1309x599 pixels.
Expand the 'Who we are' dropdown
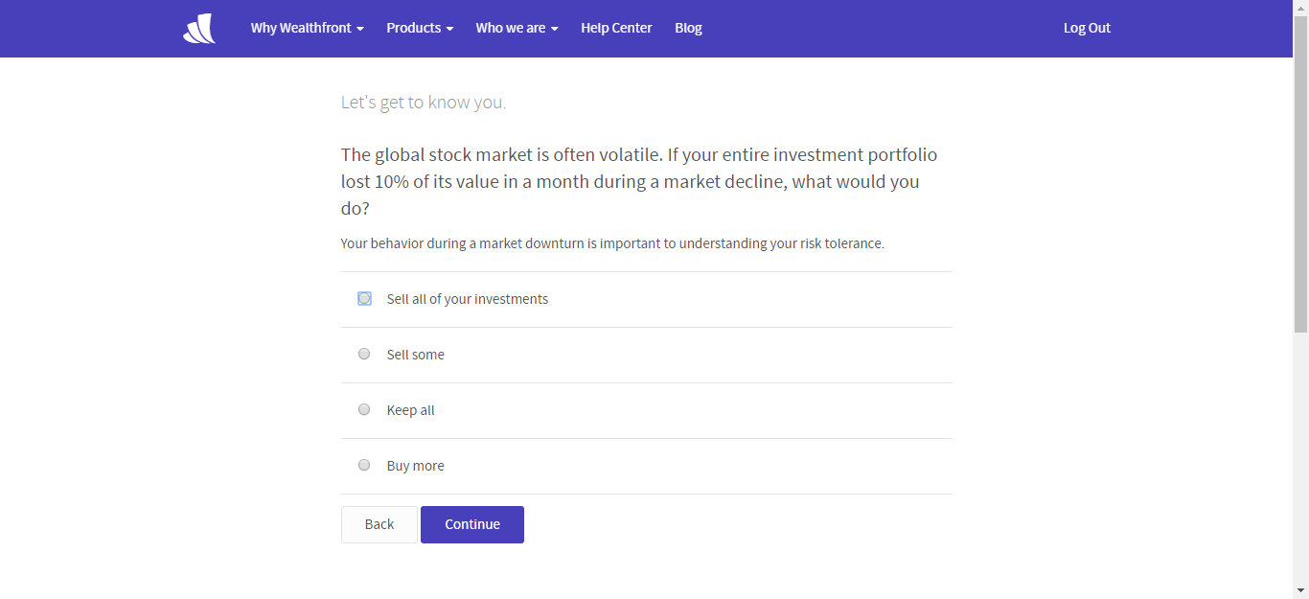(517, 29)
